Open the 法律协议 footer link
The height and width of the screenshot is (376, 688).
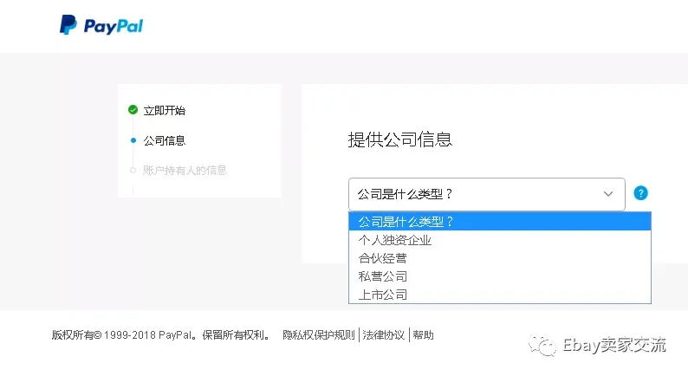pyautogui.click(x=384, y=335)
